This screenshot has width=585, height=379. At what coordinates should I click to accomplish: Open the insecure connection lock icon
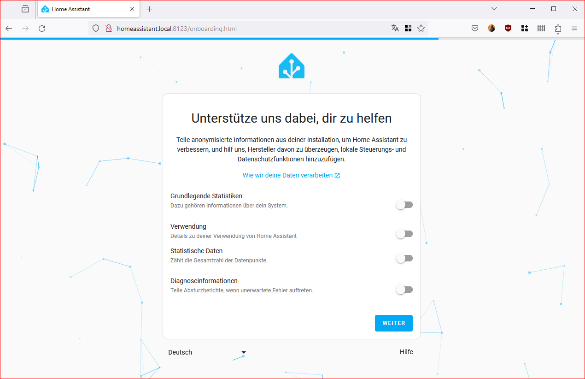109,29
